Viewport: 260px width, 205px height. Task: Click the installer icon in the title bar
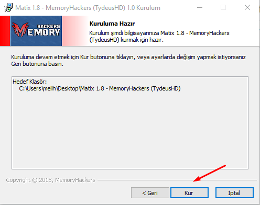pyautogui.click(x=8, y=8)
